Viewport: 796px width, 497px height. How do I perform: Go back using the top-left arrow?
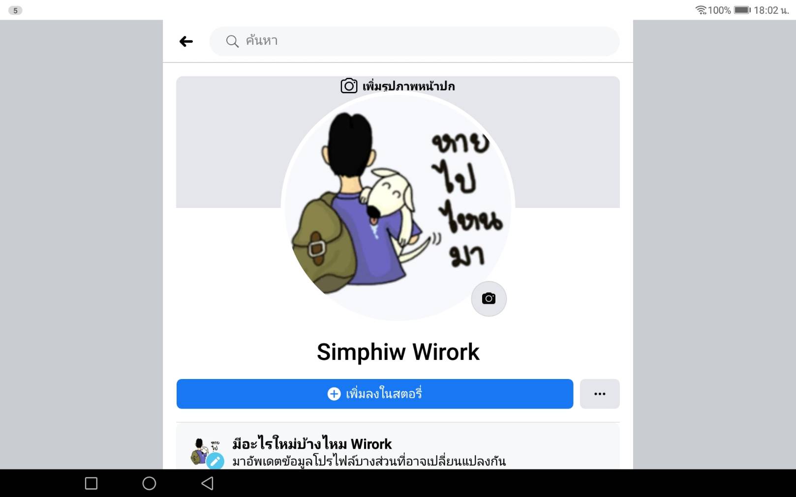186,41
